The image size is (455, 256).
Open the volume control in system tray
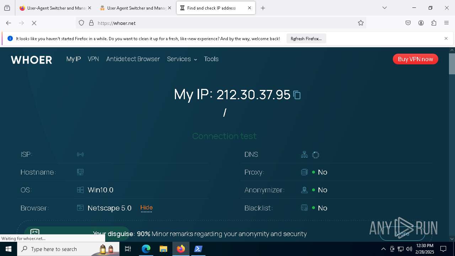[x=409, y=249]
